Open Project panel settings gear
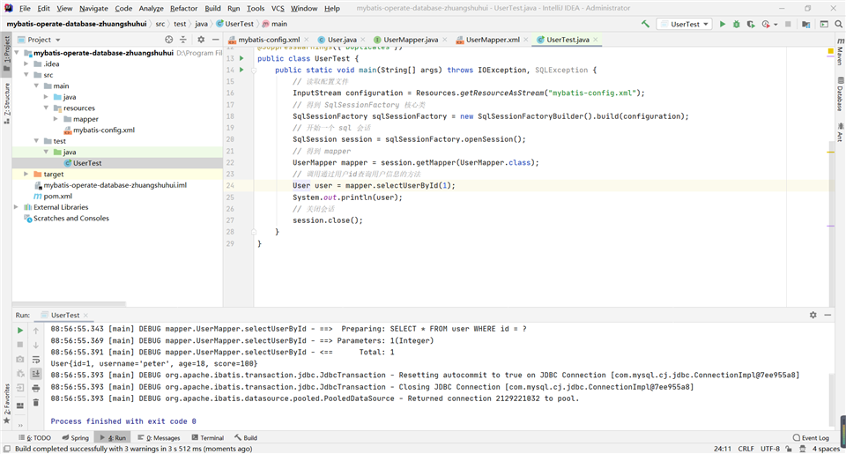Viewport: 846px width, 454px height. (x=201, y=40)
